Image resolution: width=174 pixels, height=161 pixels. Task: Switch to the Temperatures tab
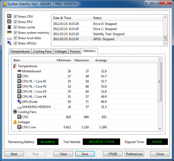[20, 51]
